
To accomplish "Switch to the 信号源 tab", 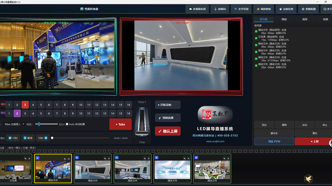I will [x=263, y=19].
